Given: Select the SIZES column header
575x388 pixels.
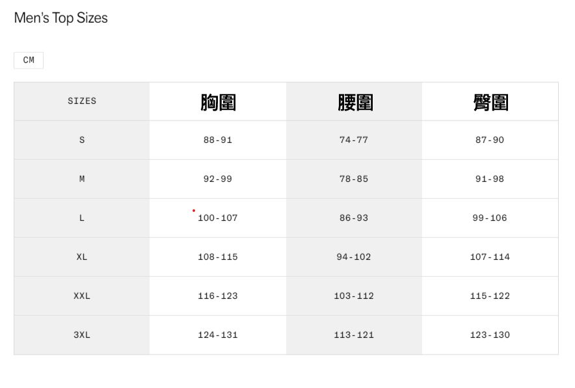Looking at the screenshot, I should (x=82, y=101).
